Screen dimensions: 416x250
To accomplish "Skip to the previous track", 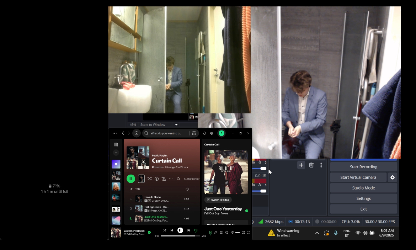I will (x=172, y=230).
